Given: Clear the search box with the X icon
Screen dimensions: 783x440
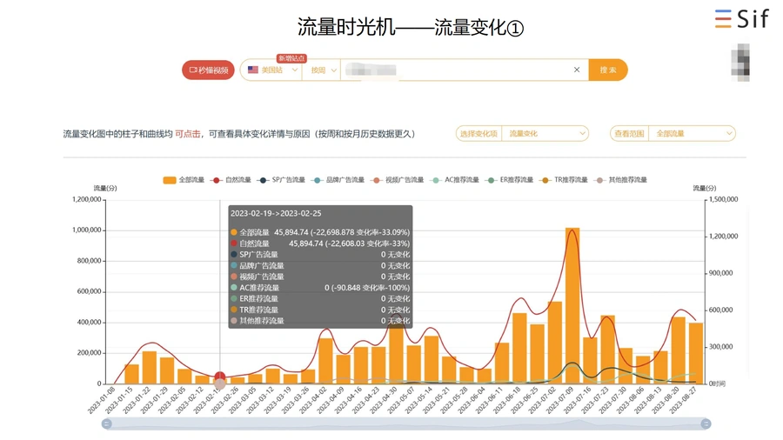Looking at the screenshot, I should pyautogui.click(x=577, y=70).
